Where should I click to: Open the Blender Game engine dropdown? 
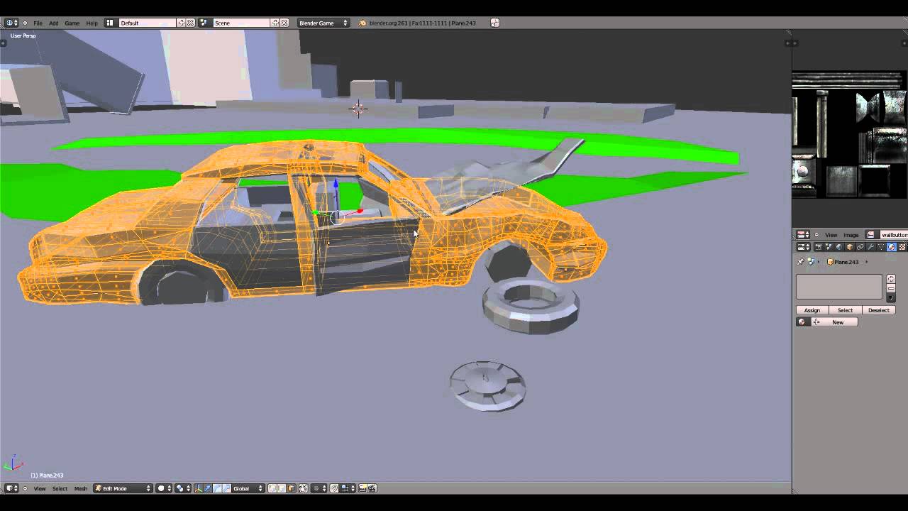point(323,22)
